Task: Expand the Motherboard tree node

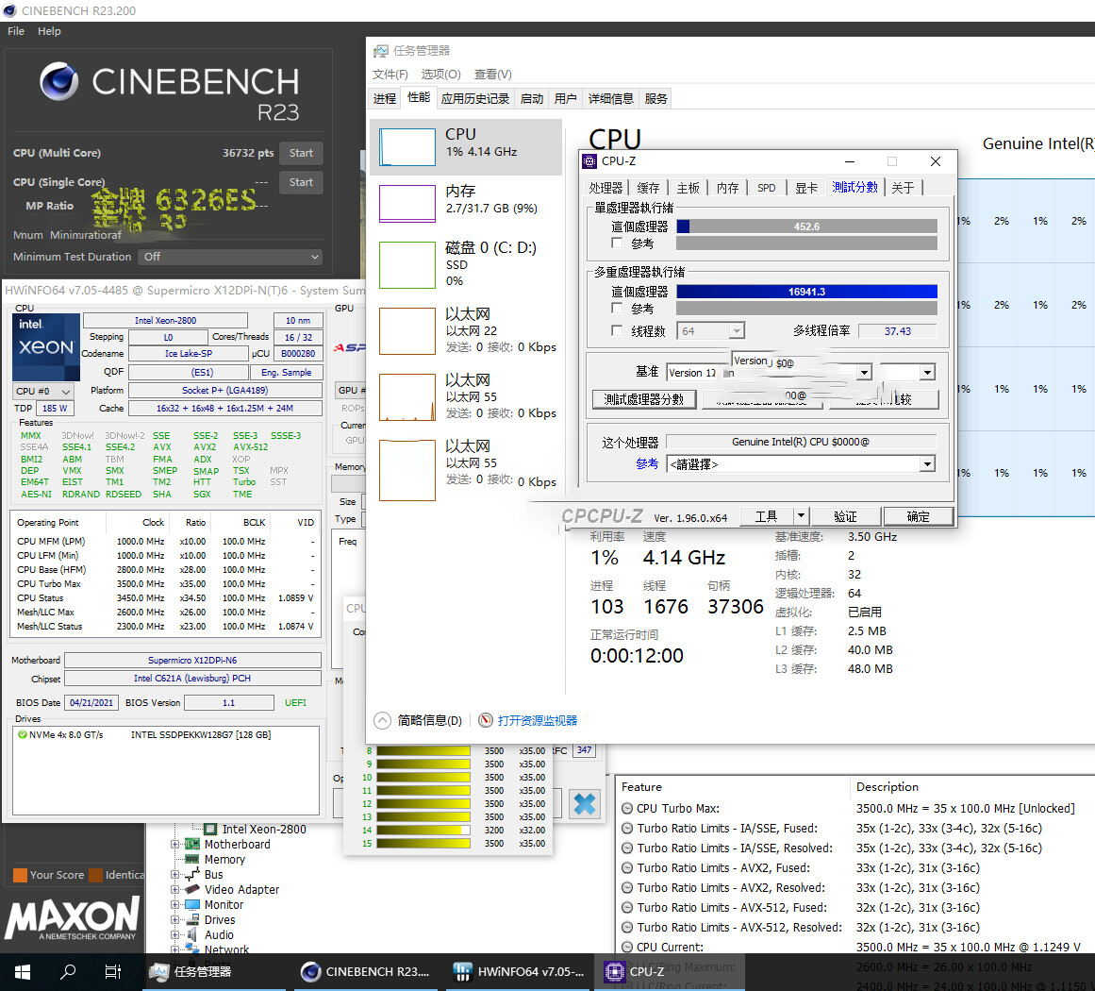Action: [x=174, y=844]
